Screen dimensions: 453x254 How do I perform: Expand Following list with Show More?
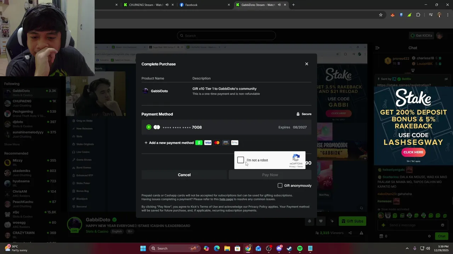point(12,144)
